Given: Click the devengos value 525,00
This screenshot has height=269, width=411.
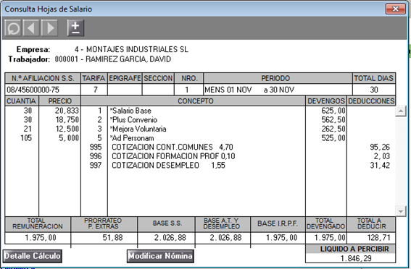Looking at the screenshot, I should coord(333,138).
